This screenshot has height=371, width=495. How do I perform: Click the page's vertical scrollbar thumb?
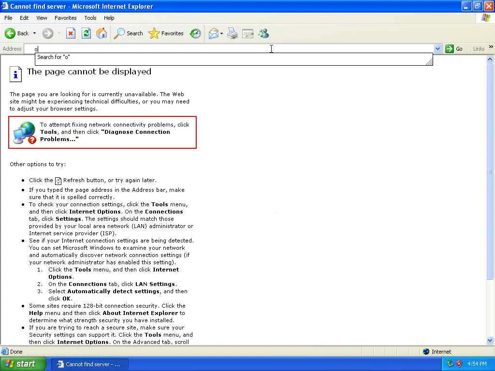[x=490, y=171]
